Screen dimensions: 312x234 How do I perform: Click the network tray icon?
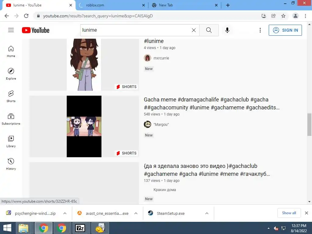tap(283, 228)
